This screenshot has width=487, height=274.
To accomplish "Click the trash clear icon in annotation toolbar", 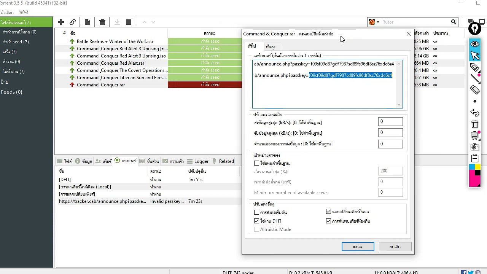I will click(475, 124).
